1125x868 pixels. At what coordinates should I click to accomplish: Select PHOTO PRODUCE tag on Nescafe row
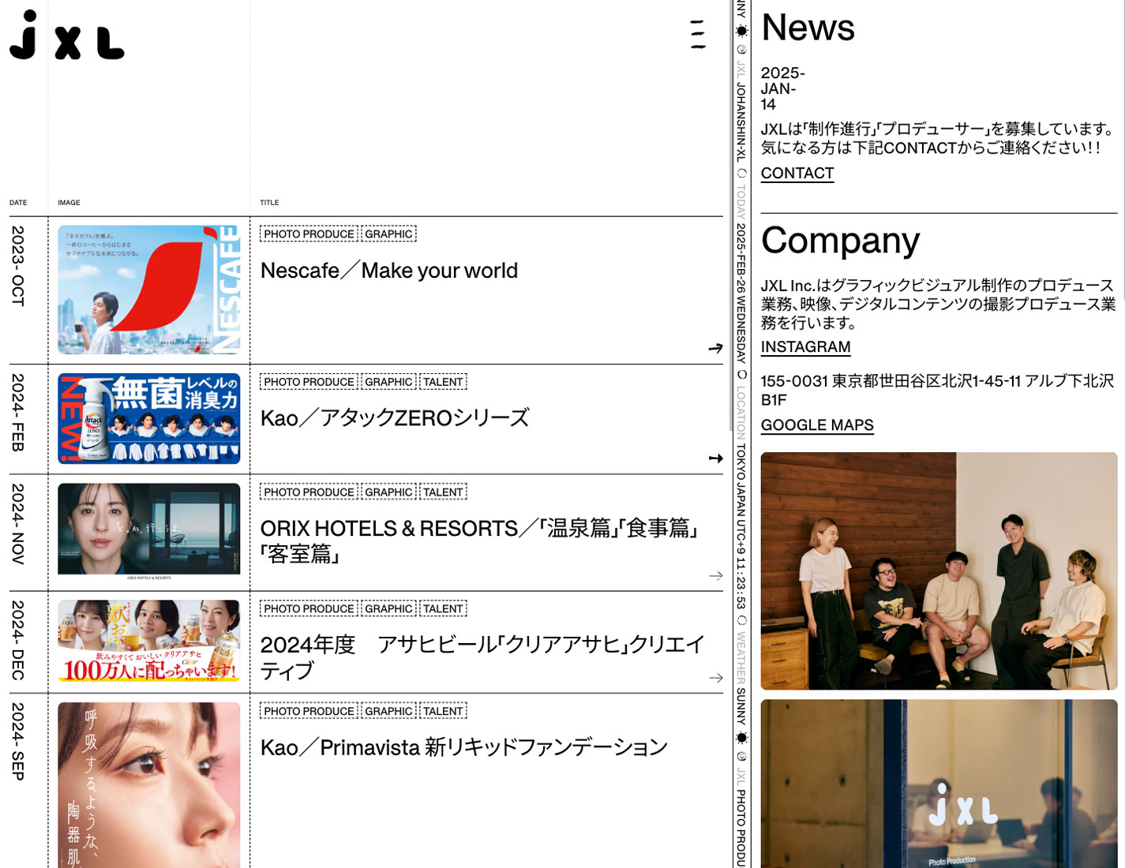(309, 234)
